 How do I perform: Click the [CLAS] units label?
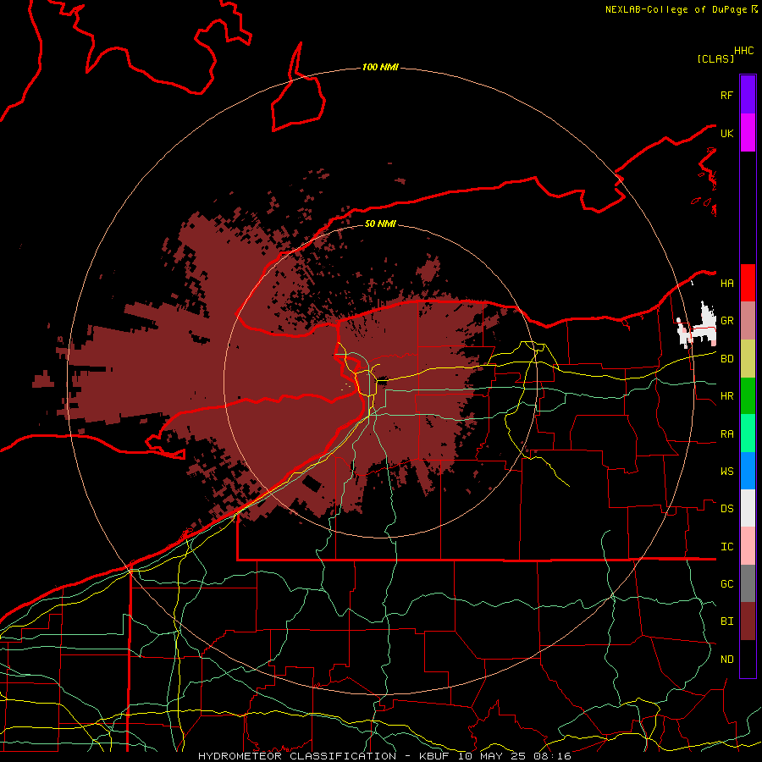(x=715, y=58)
